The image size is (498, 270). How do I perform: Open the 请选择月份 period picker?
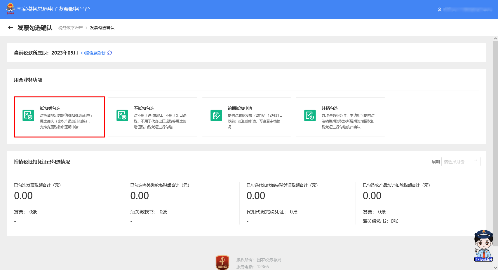tap(461, 162)
